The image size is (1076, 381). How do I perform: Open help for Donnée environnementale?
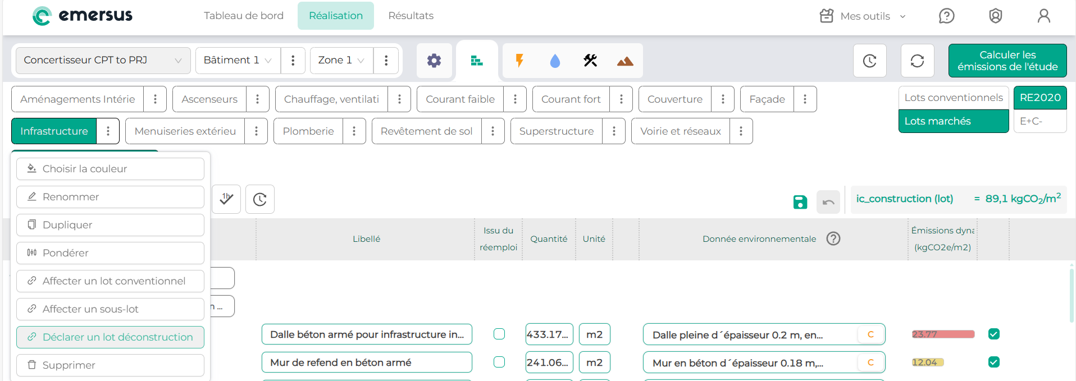[833, 238]
